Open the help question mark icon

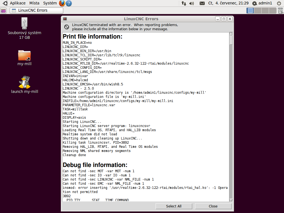click(69, 3)
